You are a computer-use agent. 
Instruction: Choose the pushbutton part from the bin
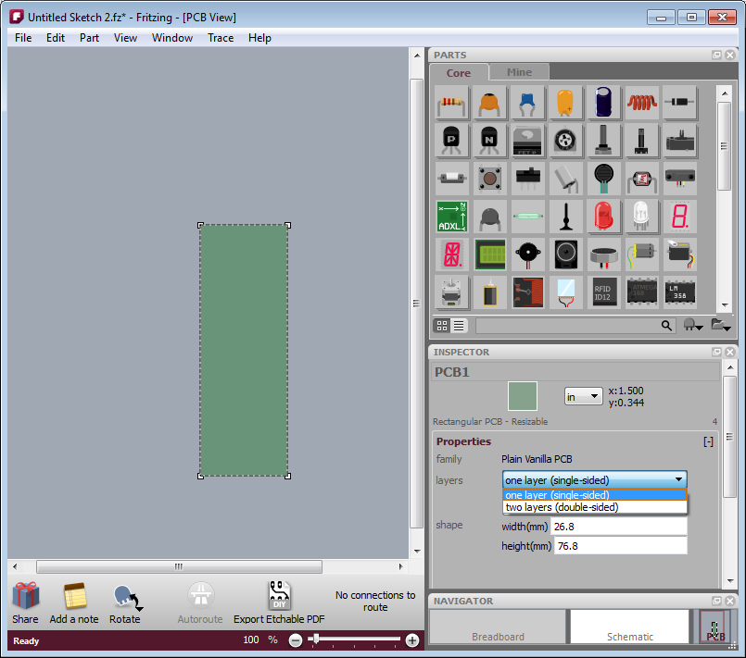(490, 177)
